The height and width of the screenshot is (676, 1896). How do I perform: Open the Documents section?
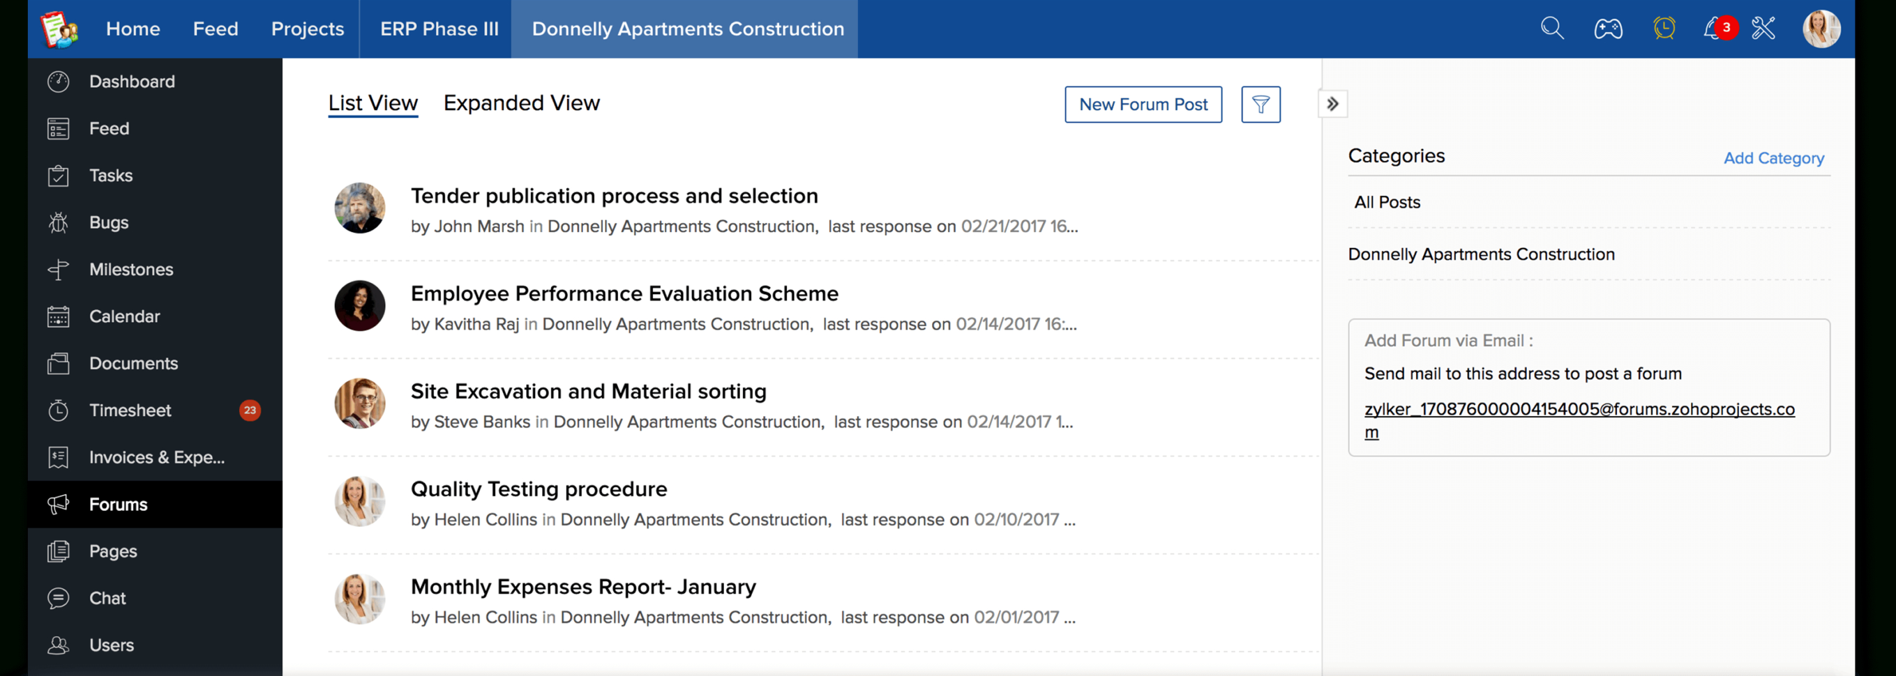133,362
